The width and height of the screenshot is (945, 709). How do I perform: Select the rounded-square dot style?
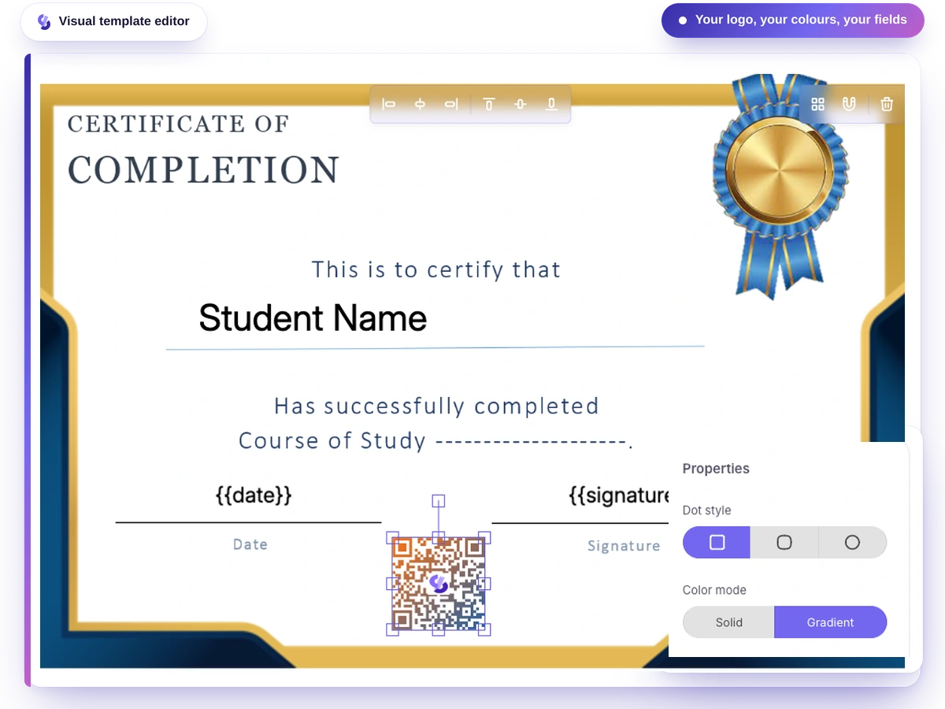click(784, 543)
